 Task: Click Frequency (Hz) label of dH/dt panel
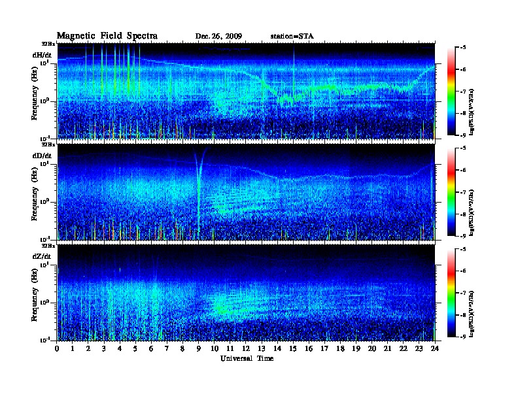pyautogui.click(x=35, y=94)
